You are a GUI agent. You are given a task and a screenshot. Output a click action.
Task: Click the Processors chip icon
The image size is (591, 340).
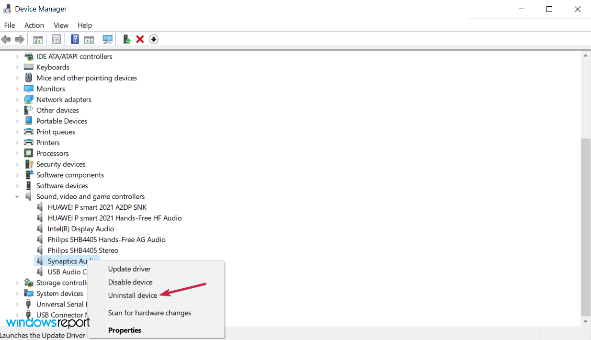point(29,153)
